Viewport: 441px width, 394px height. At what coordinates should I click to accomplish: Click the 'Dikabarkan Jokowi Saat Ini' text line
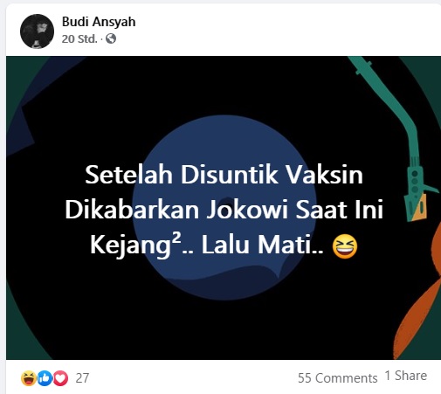click(224, 210)
